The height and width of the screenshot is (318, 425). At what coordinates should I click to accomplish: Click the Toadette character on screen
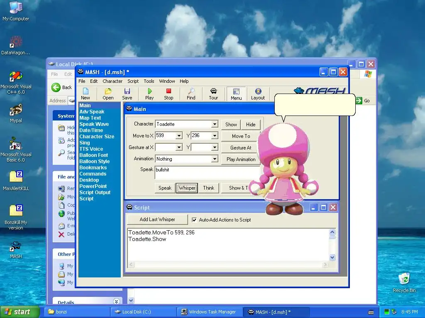pos(283,169)
